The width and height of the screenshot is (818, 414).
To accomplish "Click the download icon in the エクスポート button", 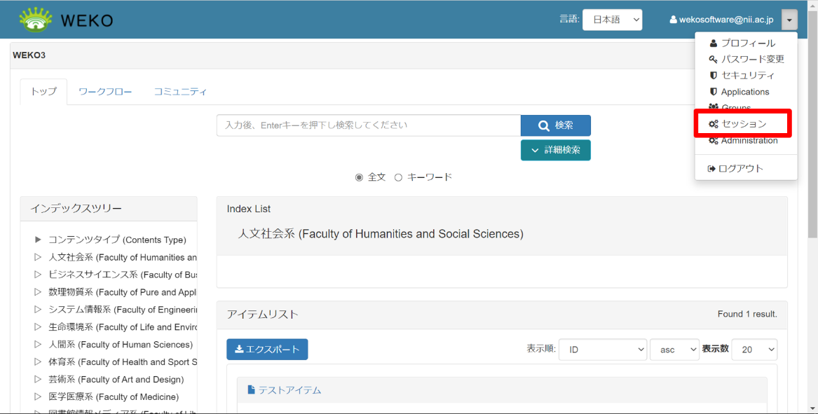I will pyautogui.click(x=240, y=349).
